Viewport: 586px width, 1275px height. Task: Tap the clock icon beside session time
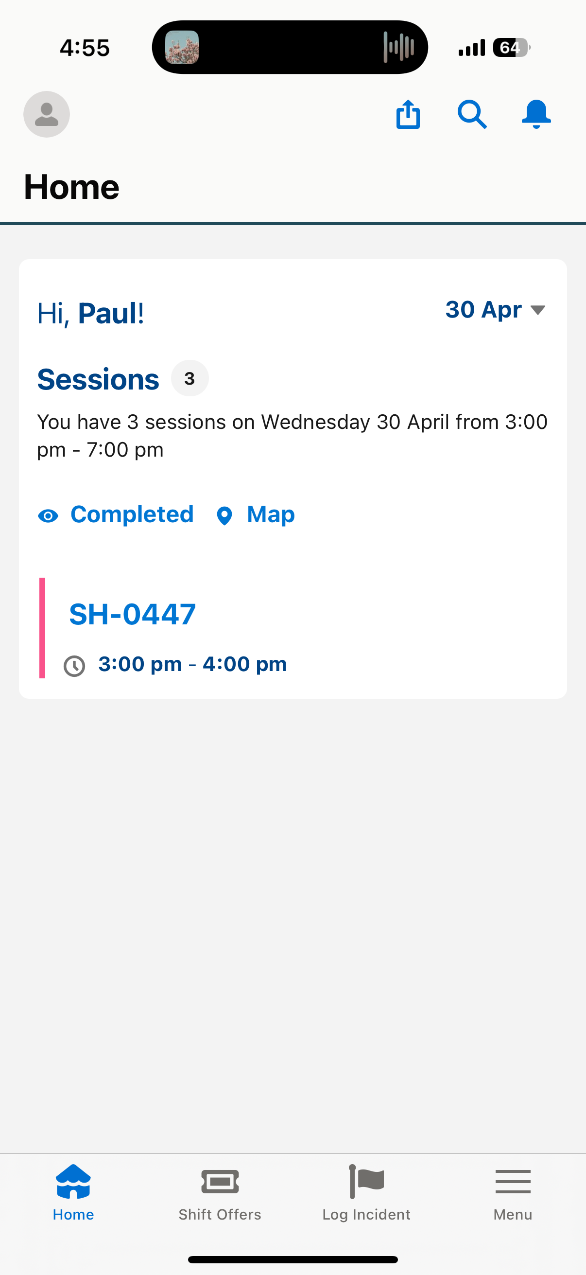(x=74, y=666)
